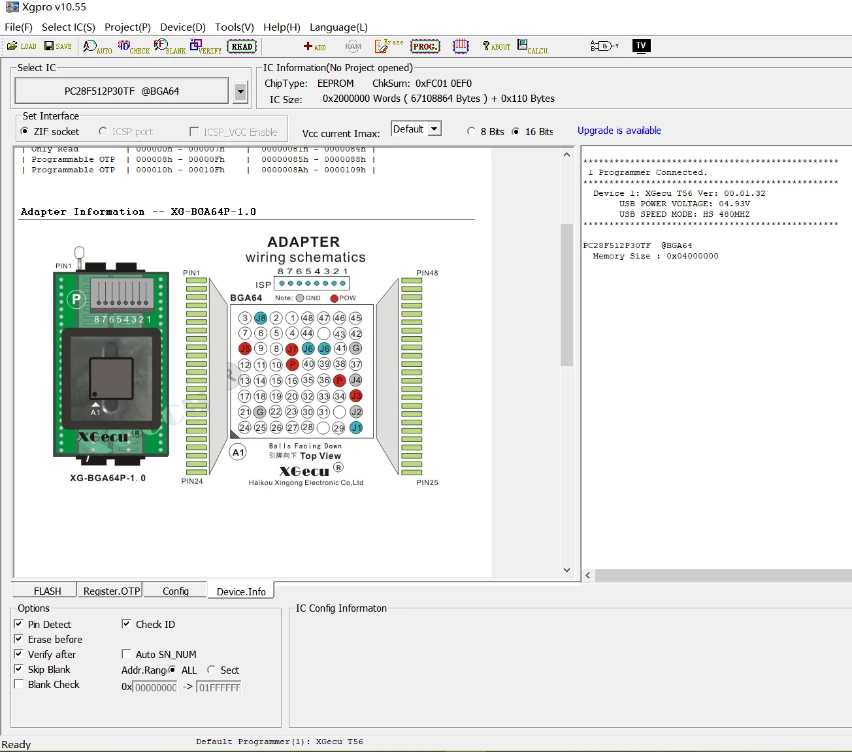This screenshot has width=852, height=752.
Task: Select the Device.Info tab
Action: pyautogui.click(x=241, y=591)
